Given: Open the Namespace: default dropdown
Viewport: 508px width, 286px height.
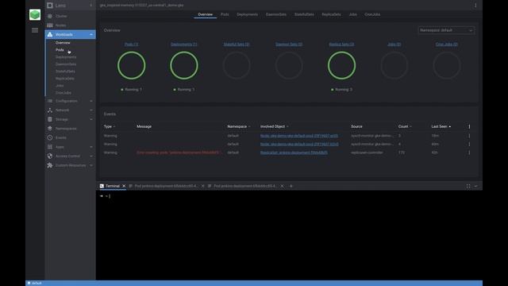Looking at the screenshot, I should coord(446,30).
